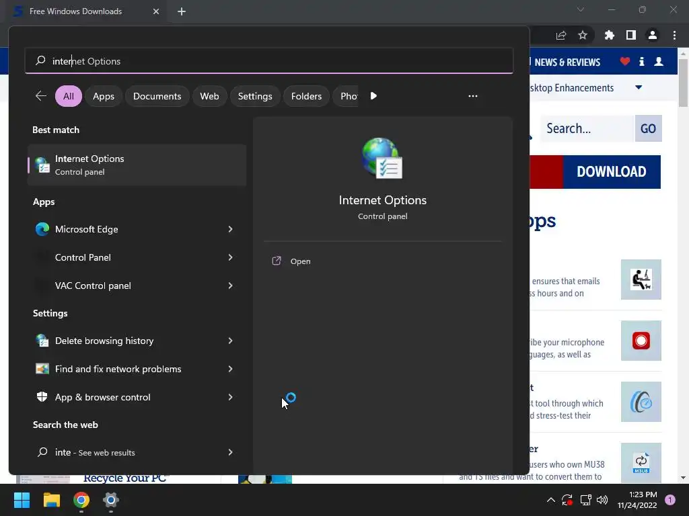689x516 pixels.
Task: Click the M3U8 converter thumbnail
Action: pyautogui.click(x=641, y=463)
